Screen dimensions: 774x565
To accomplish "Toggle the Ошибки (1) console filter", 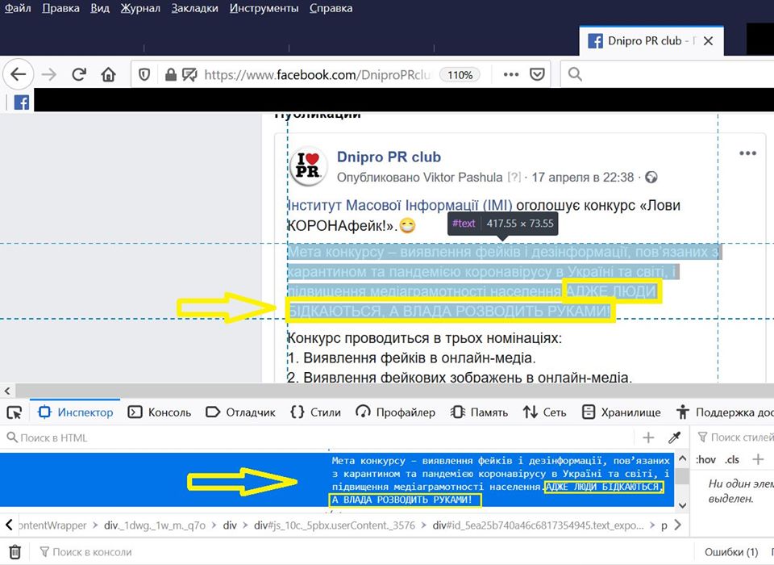I will pos(731,551).
